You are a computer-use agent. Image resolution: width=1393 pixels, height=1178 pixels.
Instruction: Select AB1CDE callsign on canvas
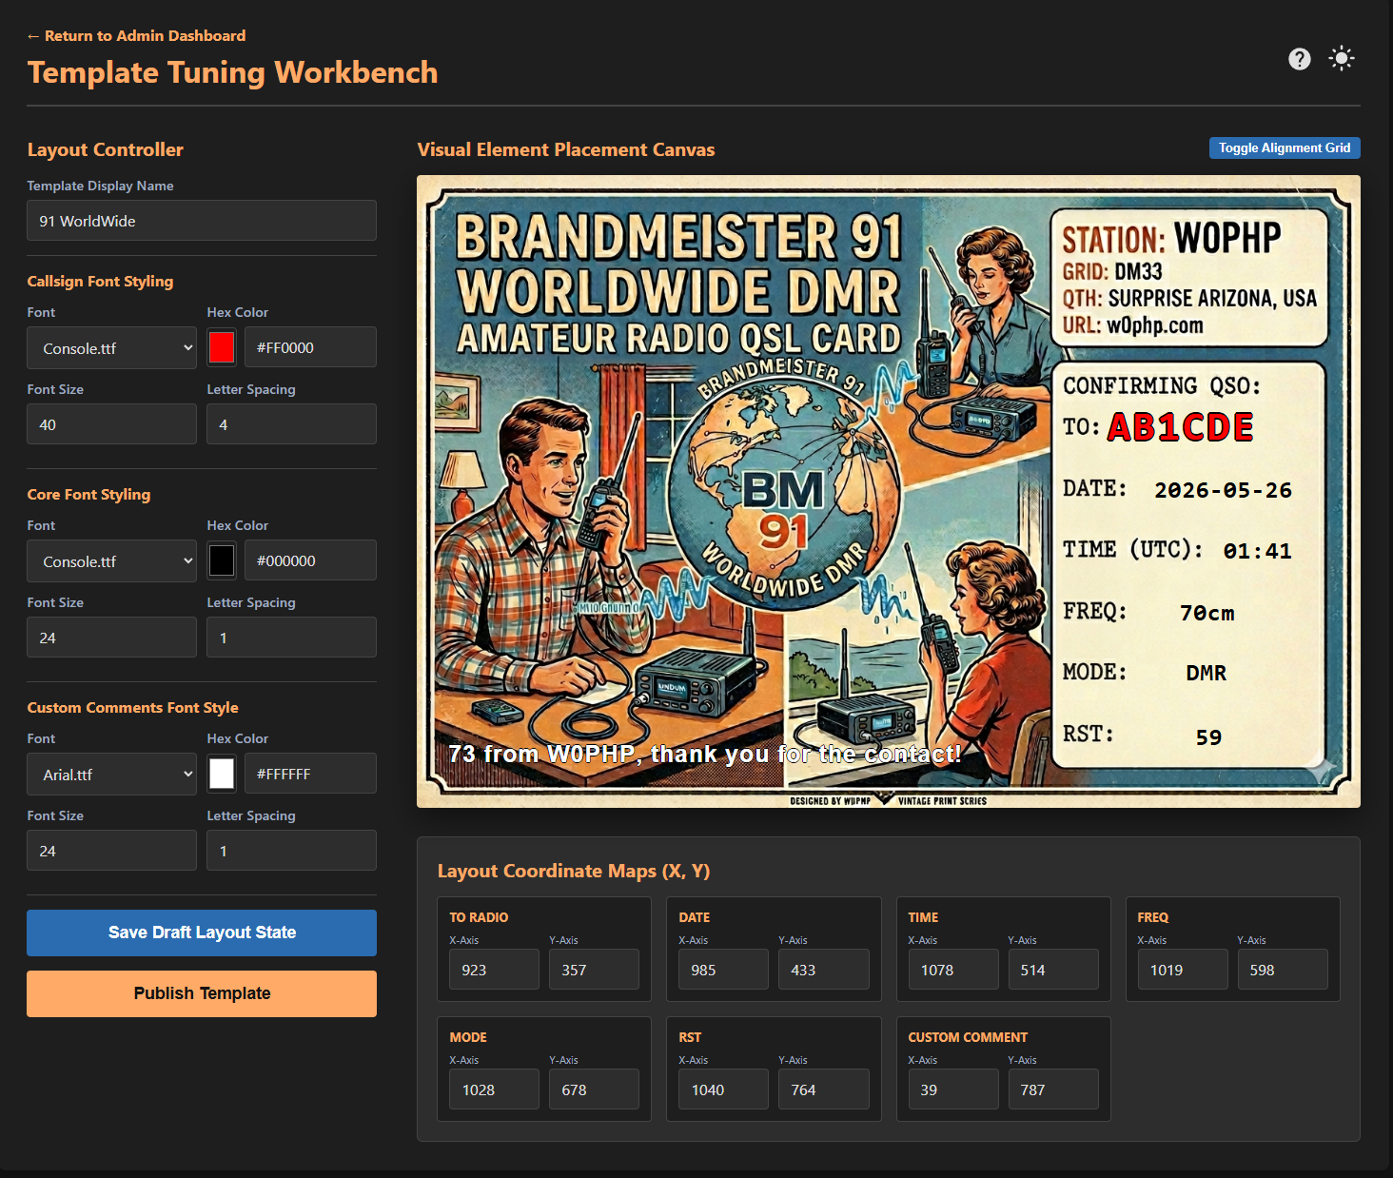click(1181, 427)
